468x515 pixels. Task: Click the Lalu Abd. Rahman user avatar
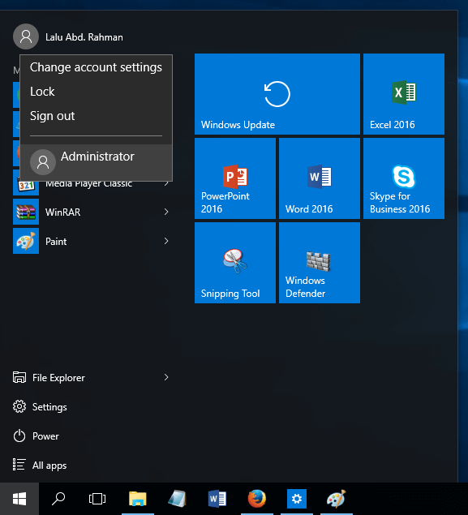(x=26, y=36)
